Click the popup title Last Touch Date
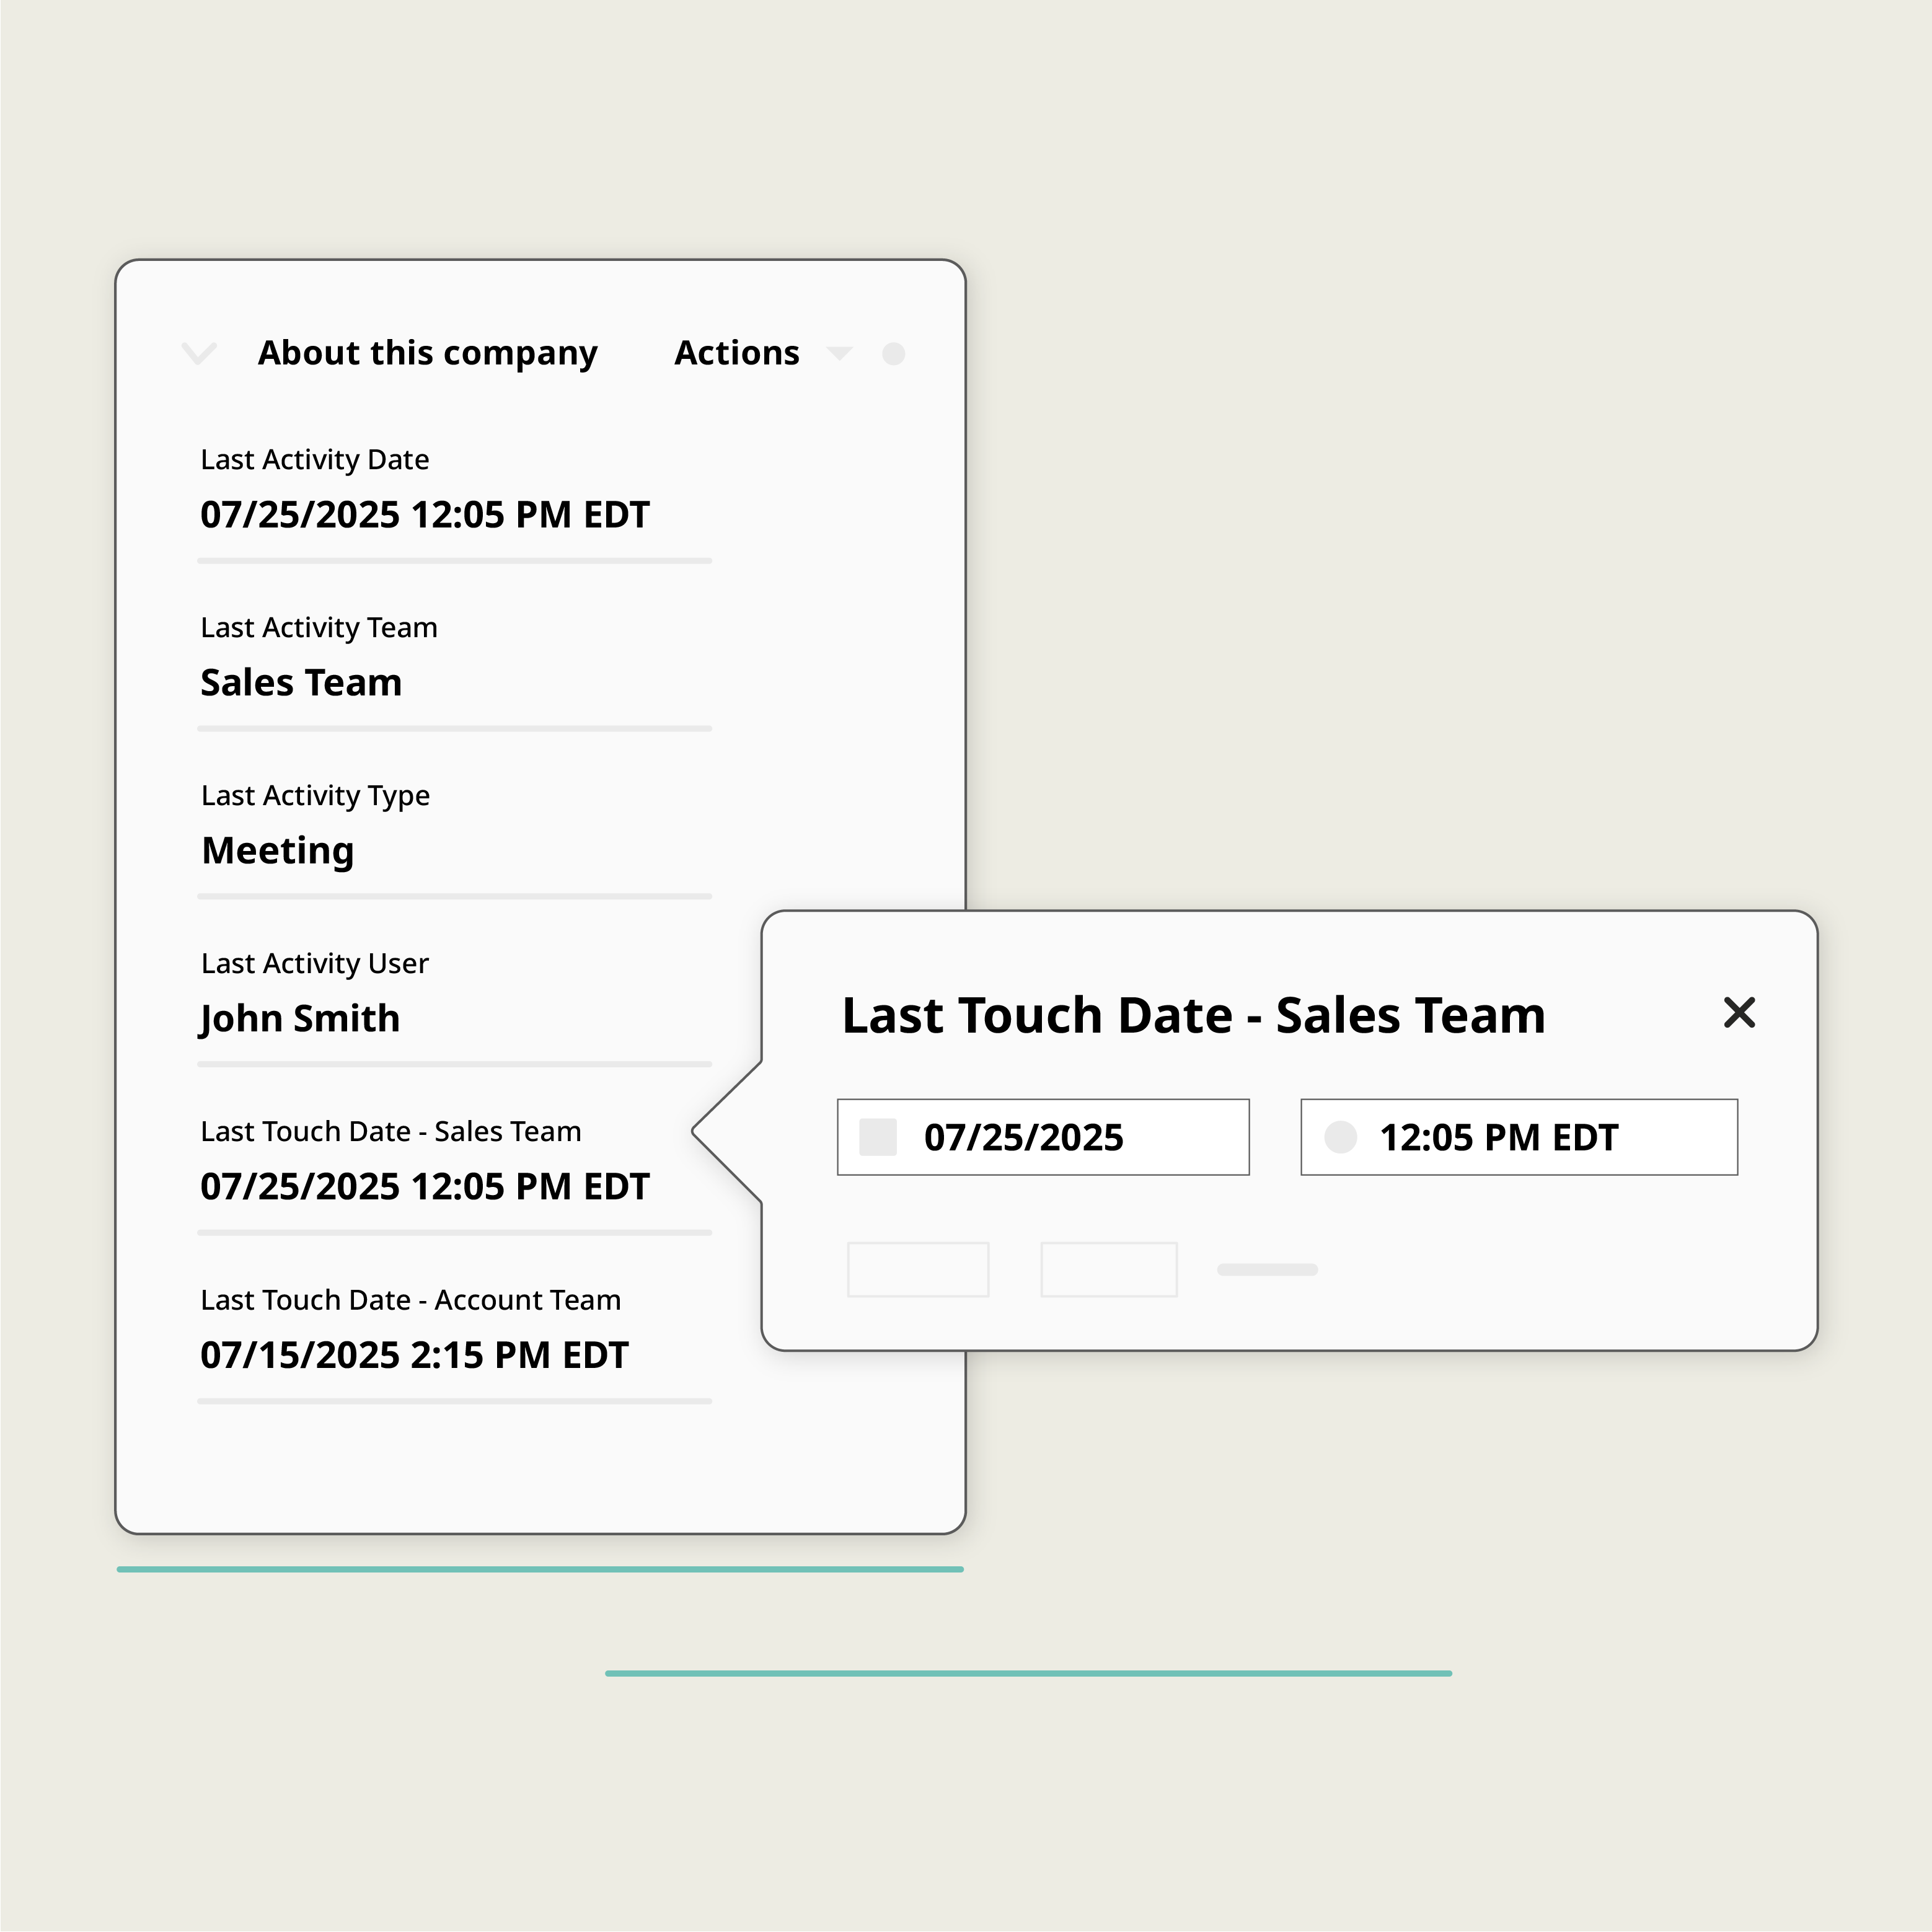This screenshot has width=1932, height=1932. pos(1193,1015)
